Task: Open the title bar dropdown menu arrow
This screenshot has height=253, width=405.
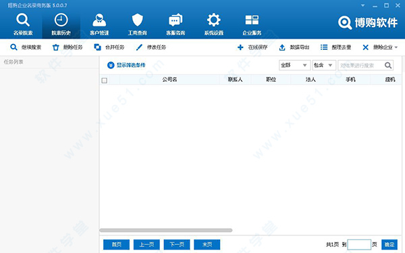Action: point(363,5)
